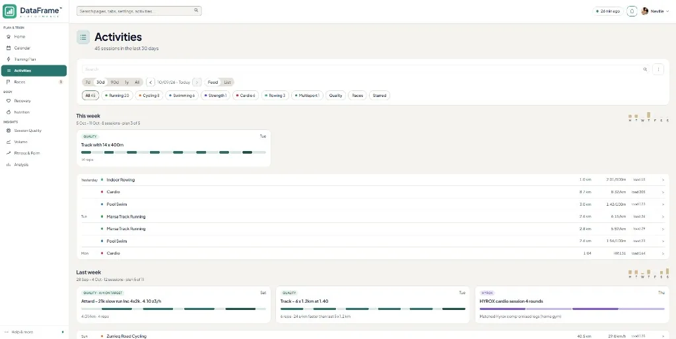
Task: Filter by the Cardio 6 chip
Action: click(246, 96)
